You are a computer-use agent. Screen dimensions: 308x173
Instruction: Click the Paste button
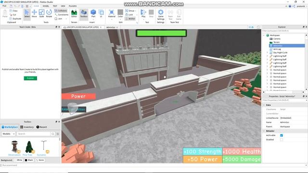pos(5,13)
